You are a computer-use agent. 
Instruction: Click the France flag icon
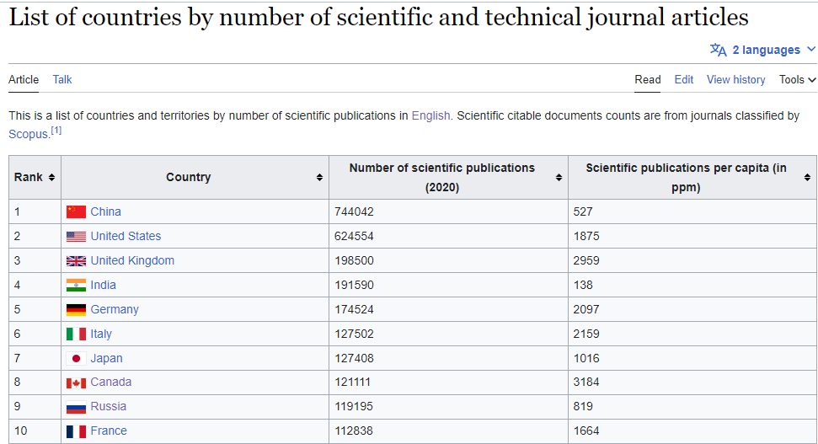76,431
